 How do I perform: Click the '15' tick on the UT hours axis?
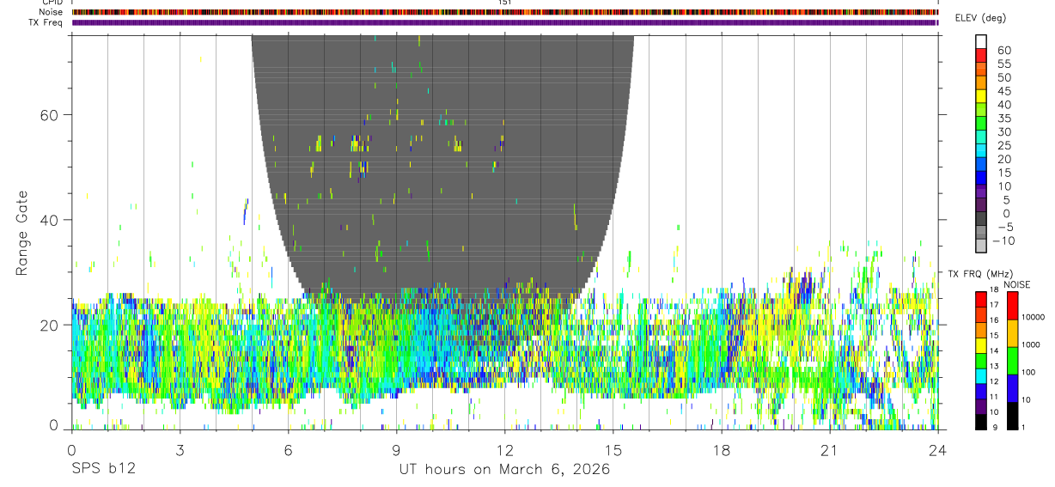[613, 450]
